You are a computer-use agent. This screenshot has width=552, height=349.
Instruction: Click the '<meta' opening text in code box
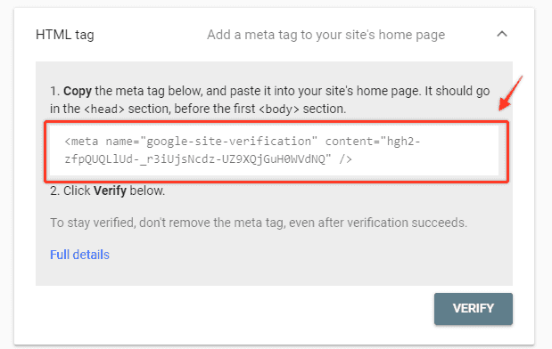pos(82,142)
